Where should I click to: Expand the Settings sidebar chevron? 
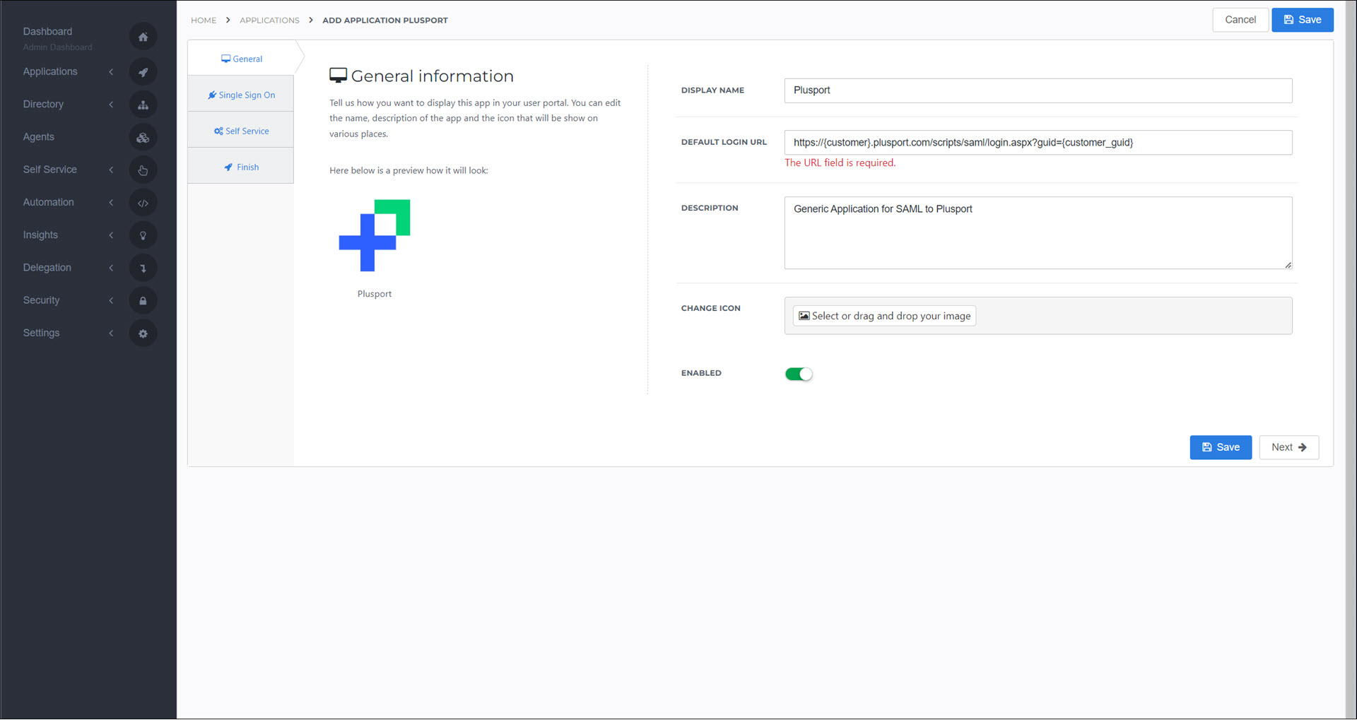click(x=111, y=333)
